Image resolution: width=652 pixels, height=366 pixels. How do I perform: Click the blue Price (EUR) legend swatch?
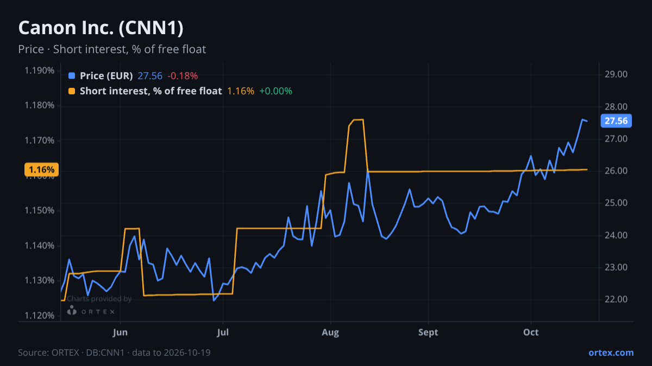pyautogui.click(x=72, y=76)
